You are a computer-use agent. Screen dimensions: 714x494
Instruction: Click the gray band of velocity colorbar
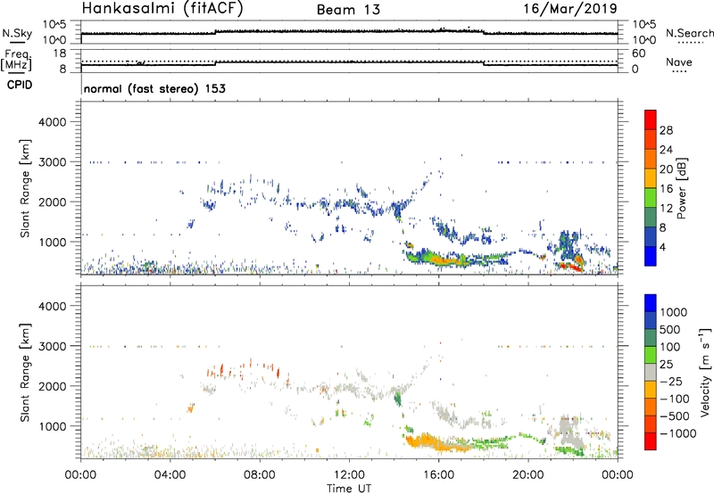[x=651, y=372]
